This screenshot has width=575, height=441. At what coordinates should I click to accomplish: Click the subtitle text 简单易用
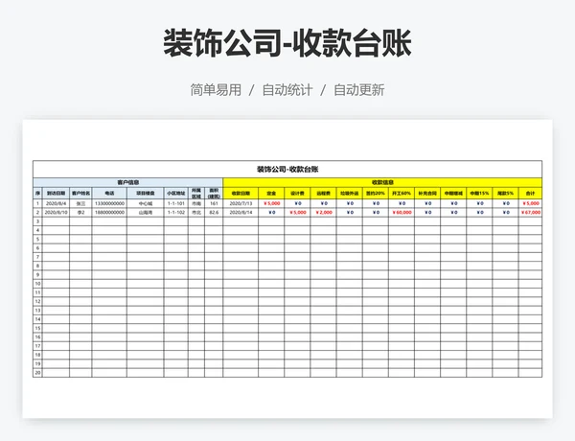216,90
